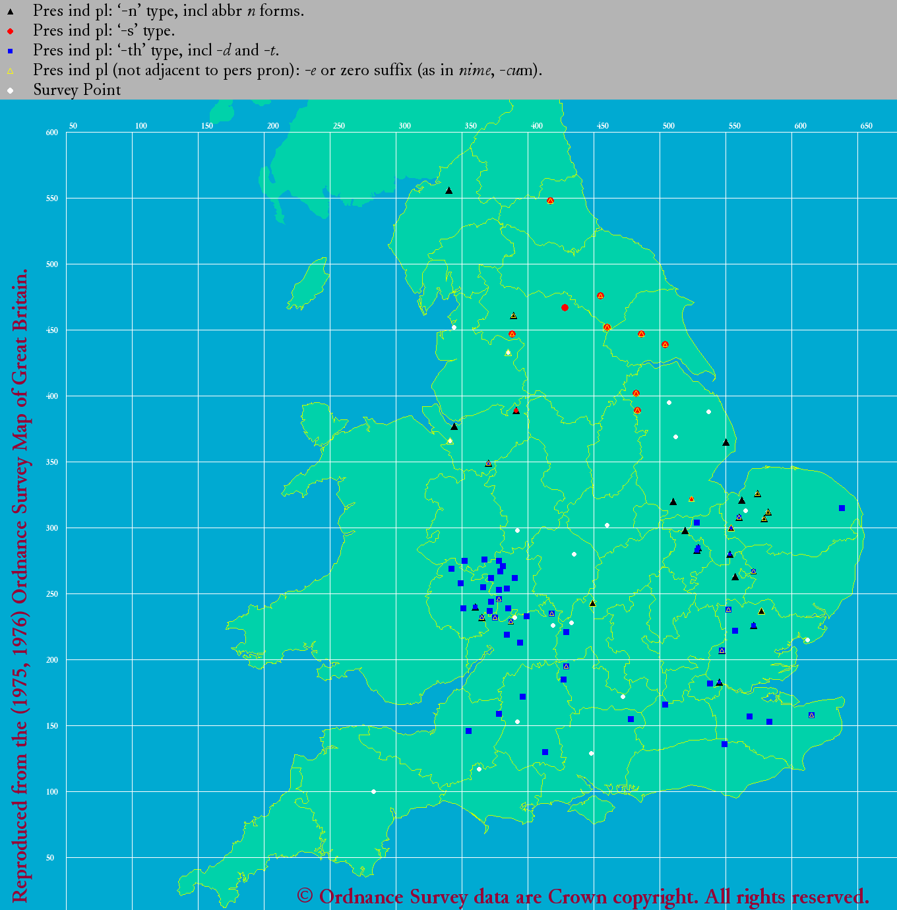Image resolution: width=897 pixels, height=910 pixels.
Task: Click the white Survey Point legend icon
Action: coord(10,90)
